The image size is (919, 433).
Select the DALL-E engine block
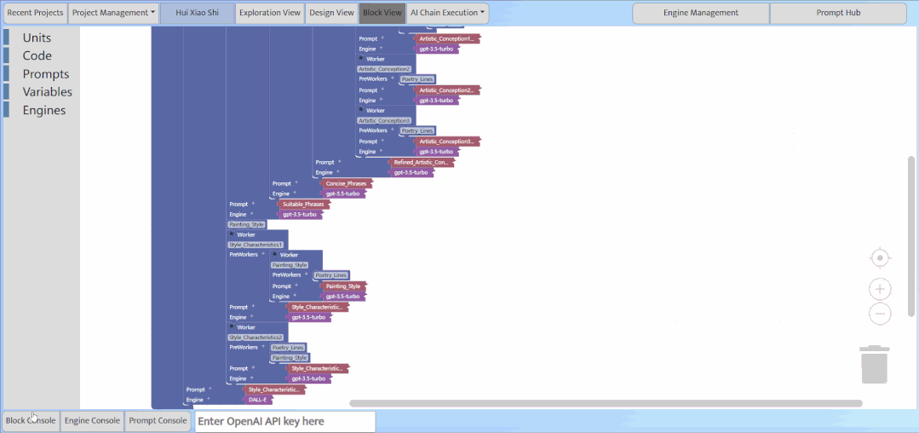click(258, 400)
